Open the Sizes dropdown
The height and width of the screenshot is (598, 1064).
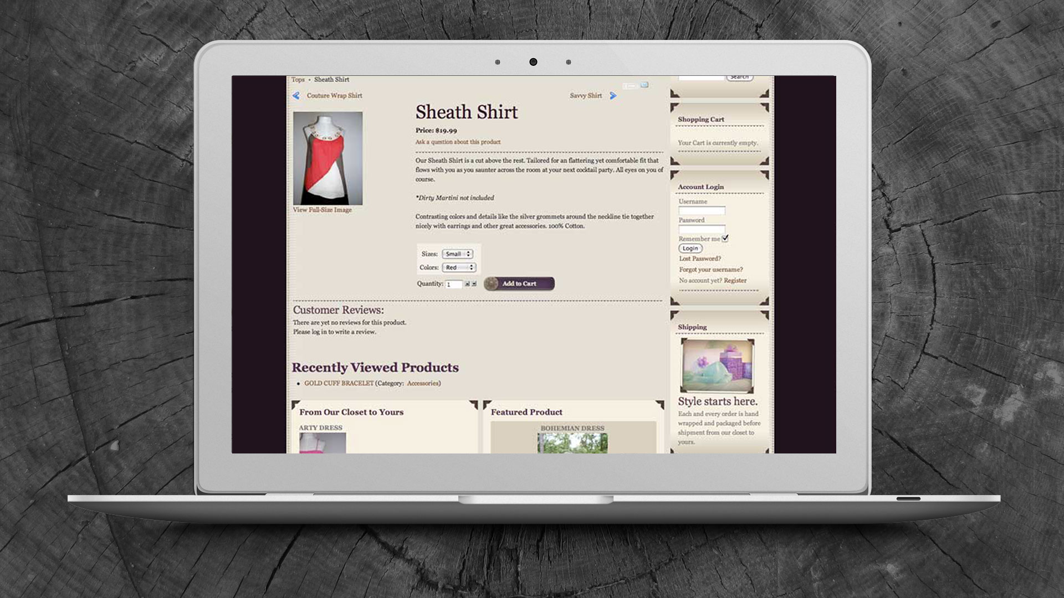(458, 254)
